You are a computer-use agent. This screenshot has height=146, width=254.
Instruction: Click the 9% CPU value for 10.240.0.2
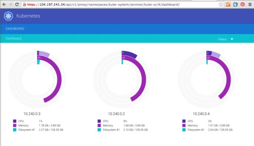pos(125,121)
